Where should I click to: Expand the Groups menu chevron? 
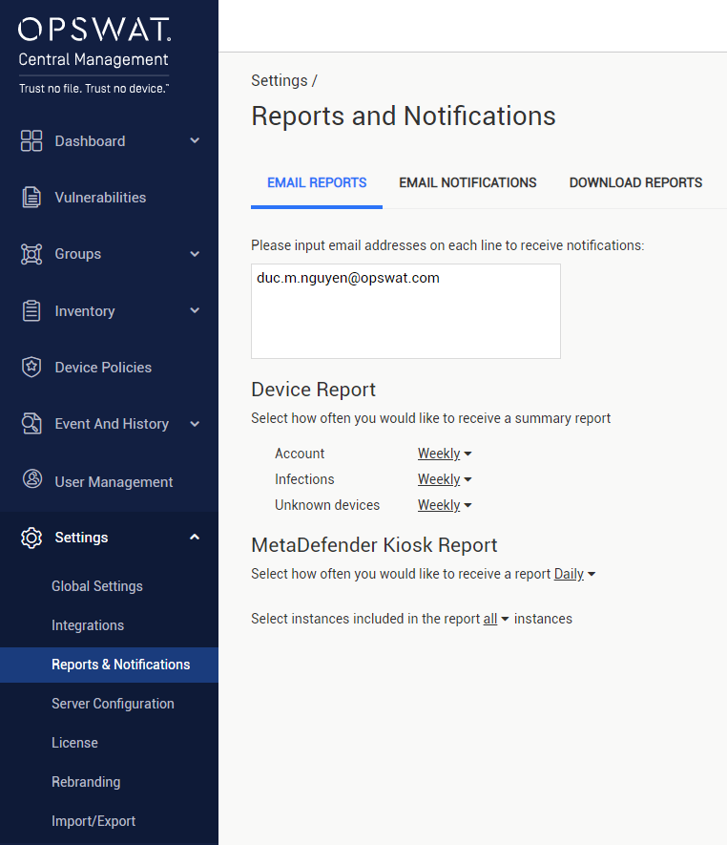pos(195,254)
